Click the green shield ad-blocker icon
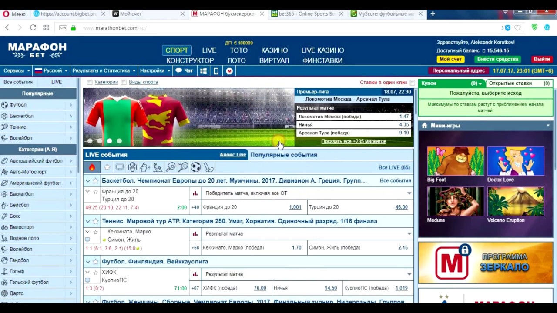This screenshot has width=557, height=313. [535, 27]
